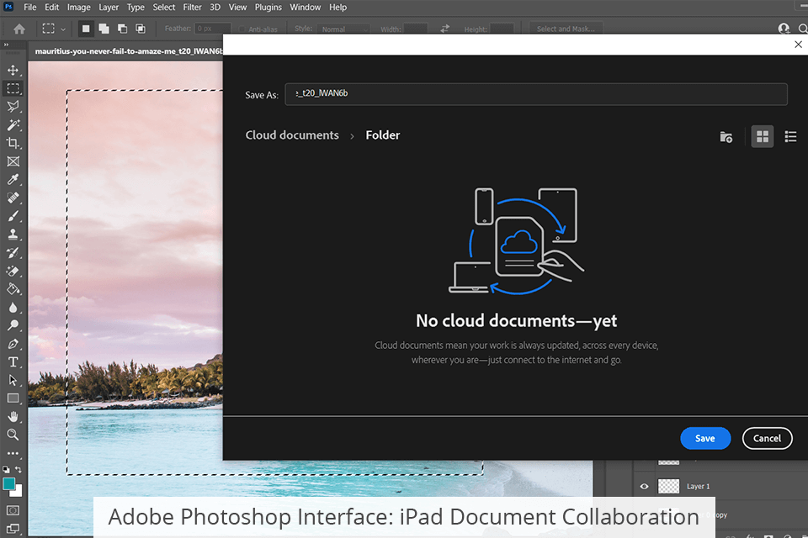Image resolution: width=808 pixels, height=538 pixels.
Task: Click the blue Save button
Action: tap(704, 438)
